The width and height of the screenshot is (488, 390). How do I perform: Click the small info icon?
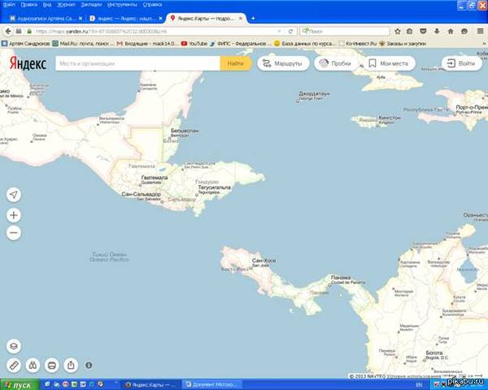click(89, 365)
